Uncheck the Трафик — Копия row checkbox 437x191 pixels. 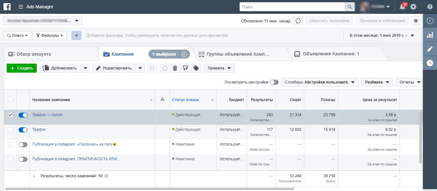click(x=10, y=115)
